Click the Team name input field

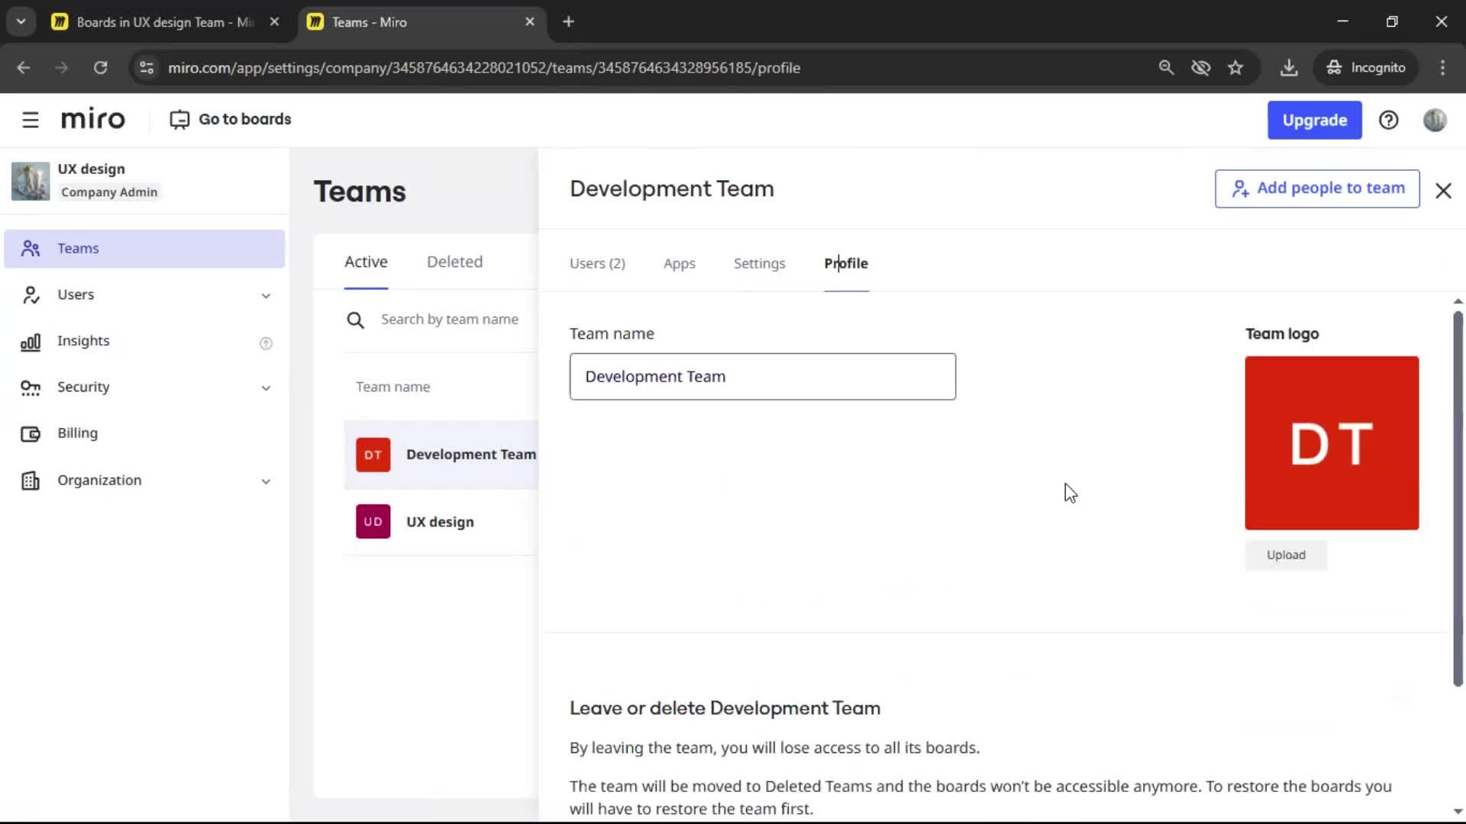pyautogui.click(x=762, y=376)
